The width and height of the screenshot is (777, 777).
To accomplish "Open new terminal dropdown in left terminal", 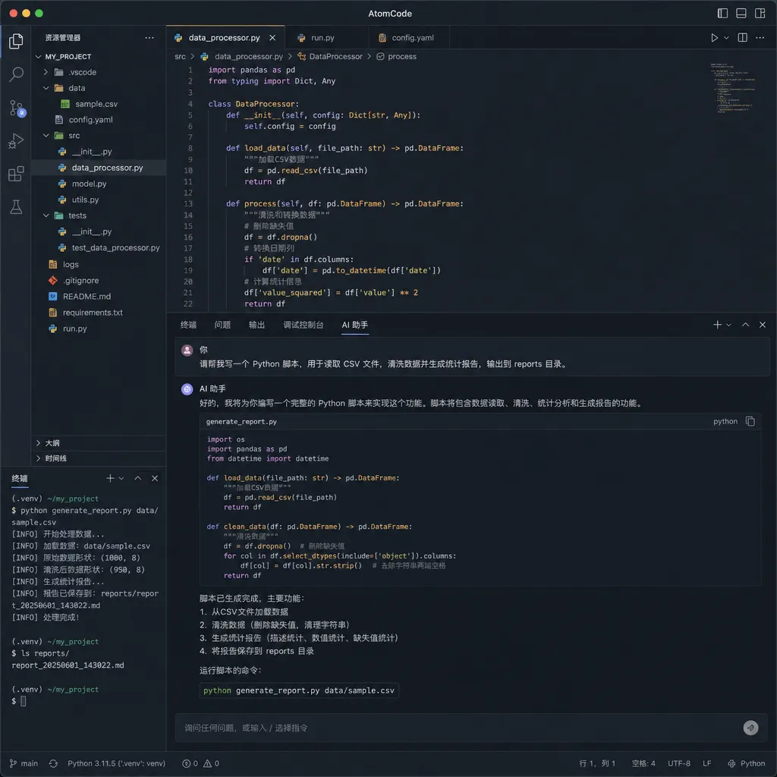I will click(121, 479).
